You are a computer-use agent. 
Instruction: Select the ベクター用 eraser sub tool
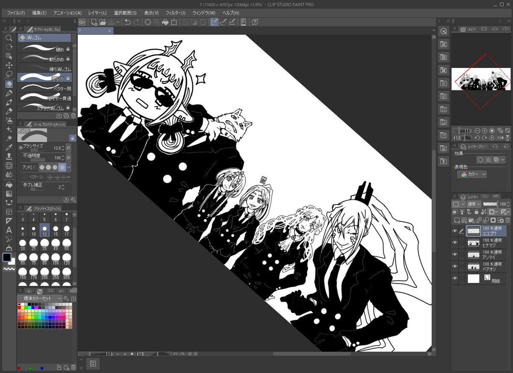[x=44, y=88]
